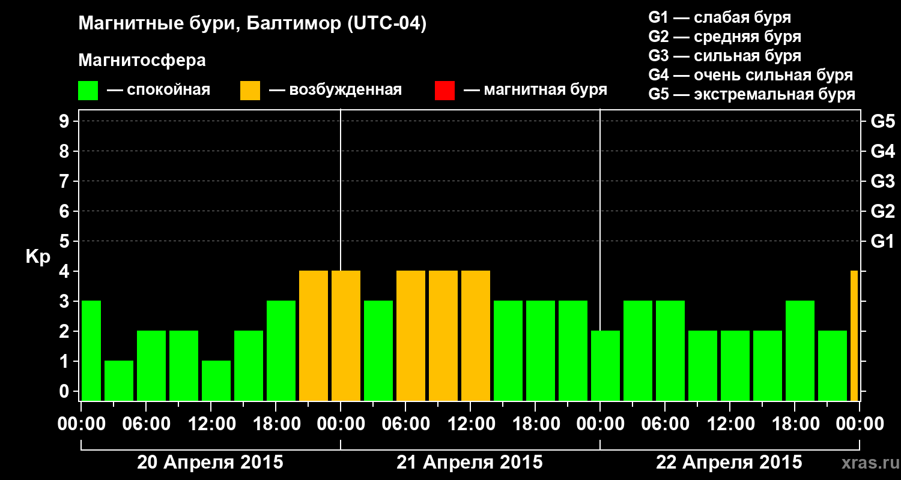The width and height of the screenshot is (901, 480).
Task: Click the 00:00 label starting 21 Апреля
Action: [x=341, y=424]
